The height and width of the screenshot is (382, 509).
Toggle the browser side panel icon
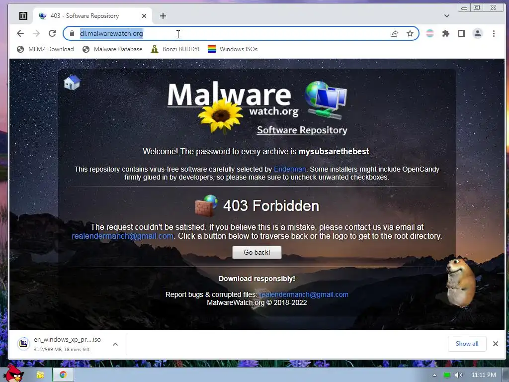point(462,33)
